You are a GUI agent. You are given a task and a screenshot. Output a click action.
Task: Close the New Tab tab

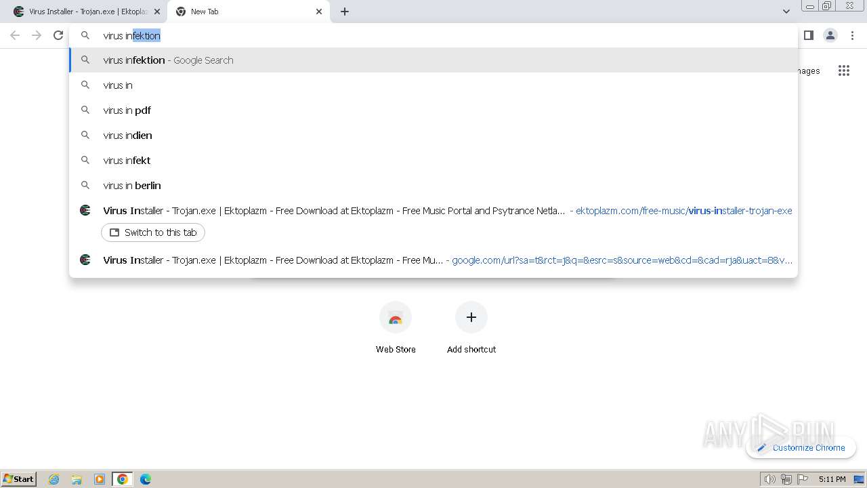319,12
